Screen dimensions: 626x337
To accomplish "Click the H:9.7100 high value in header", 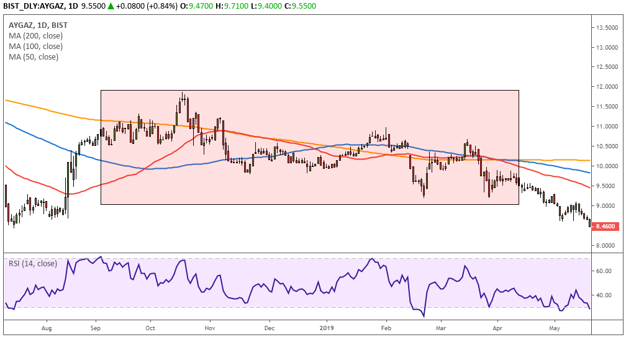I will point(232,6).
